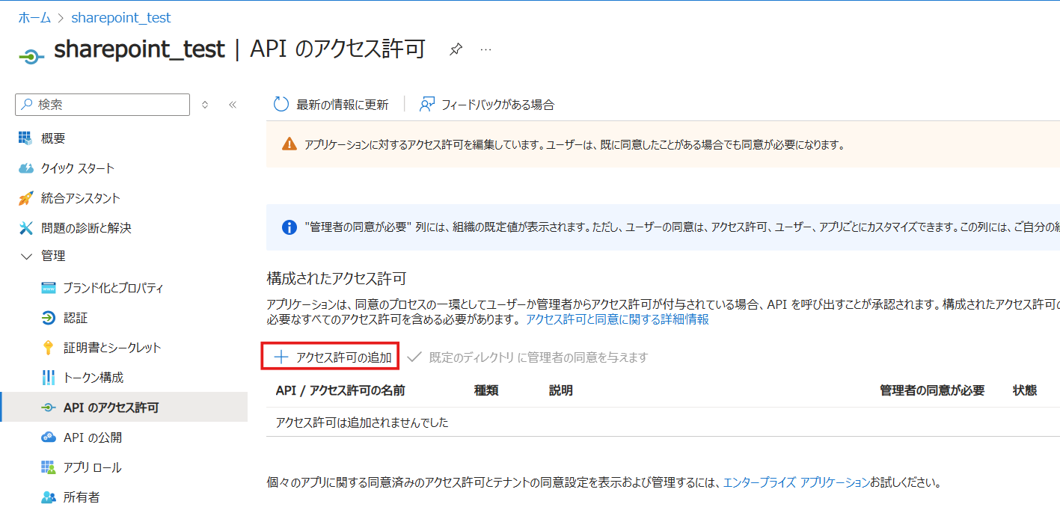Click the overview (概要) grid icon
The image size is (1060, 516).
[26, 138]
